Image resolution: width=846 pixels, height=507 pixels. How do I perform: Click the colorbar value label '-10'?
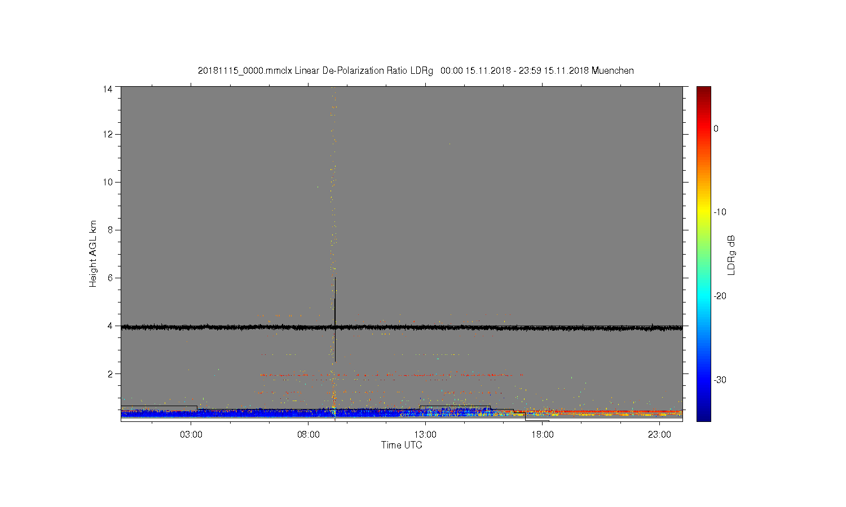[720, 212]
